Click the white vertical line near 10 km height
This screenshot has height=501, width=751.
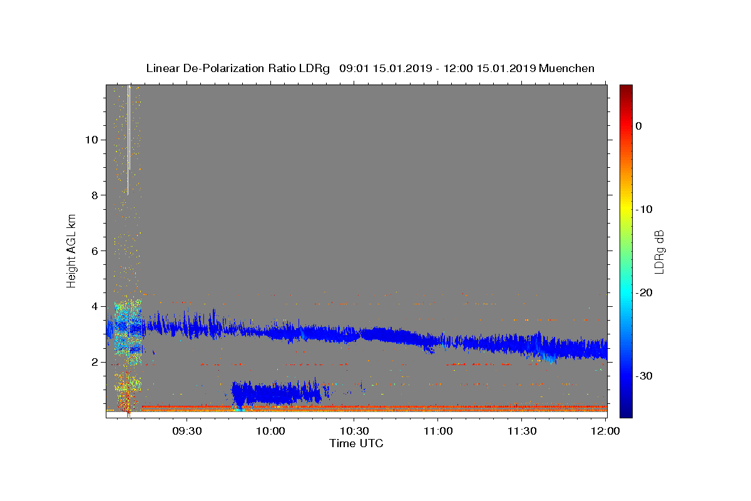pyautogui.click(x=128, y=139)
